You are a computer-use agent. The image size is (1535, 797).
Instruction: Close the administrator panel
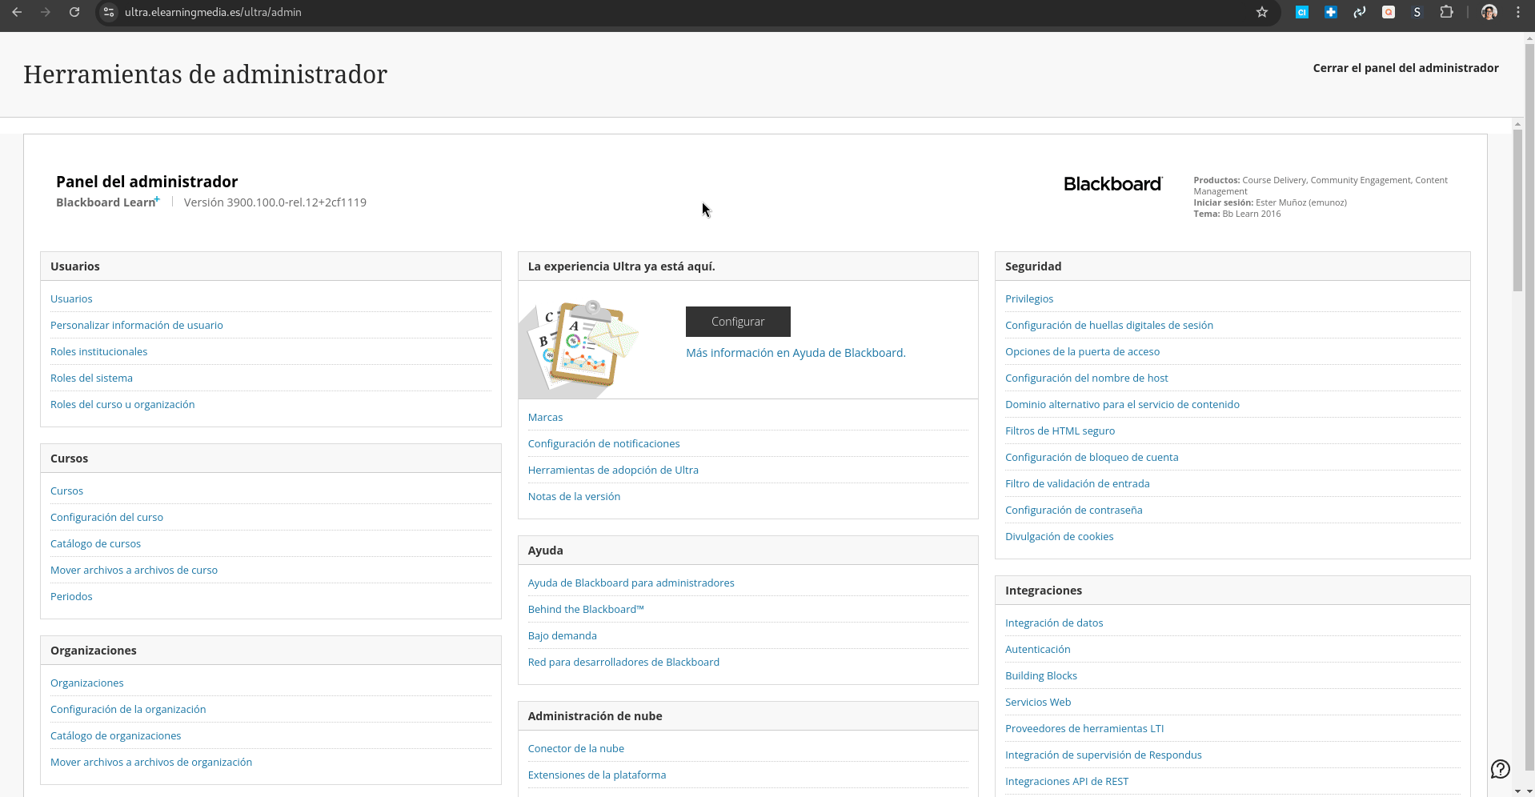point(1405,68)
